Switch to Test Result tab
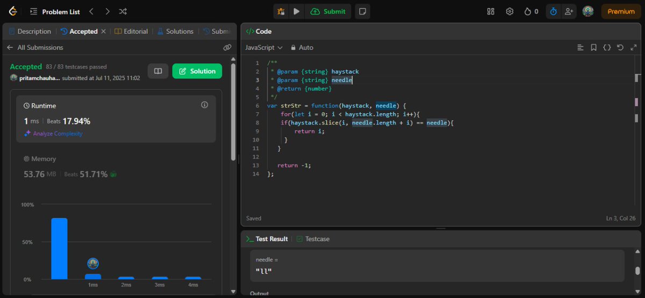645x298 pixels. point(267,238)
